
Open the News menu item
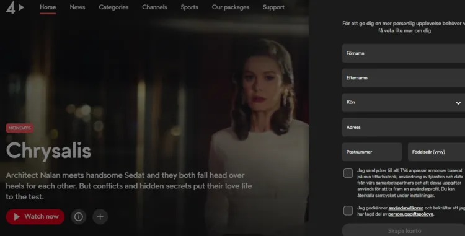click(77, 7)
